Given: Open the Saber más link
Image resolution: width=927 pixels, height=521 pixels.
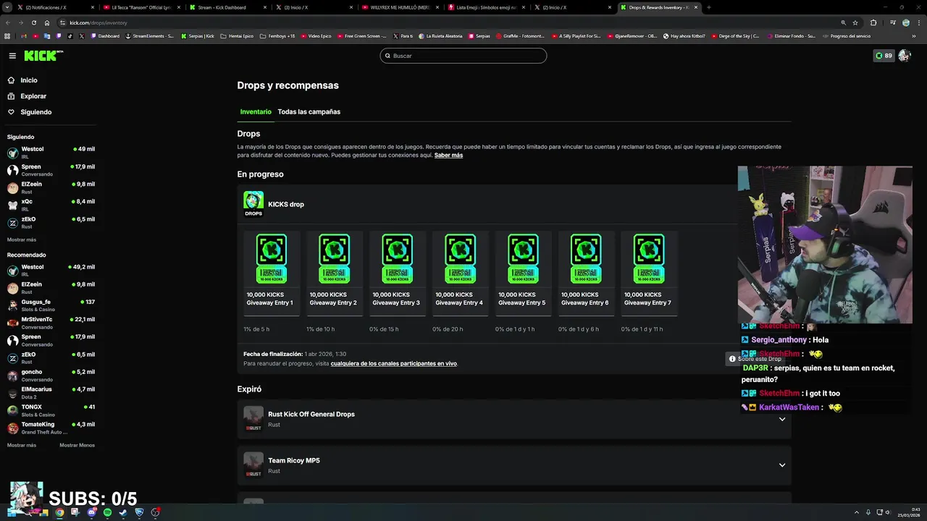Looking at the screenshot, I should 448,155.
